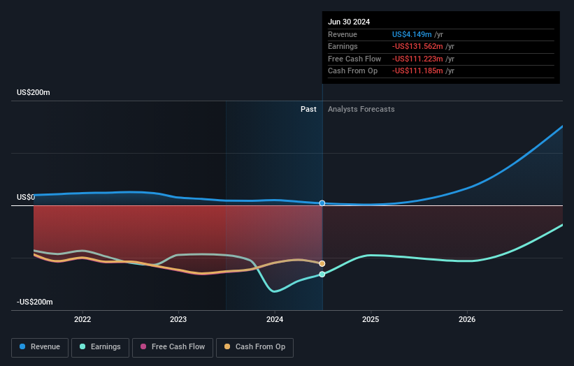Click the 2022 x-axis label

82,320
